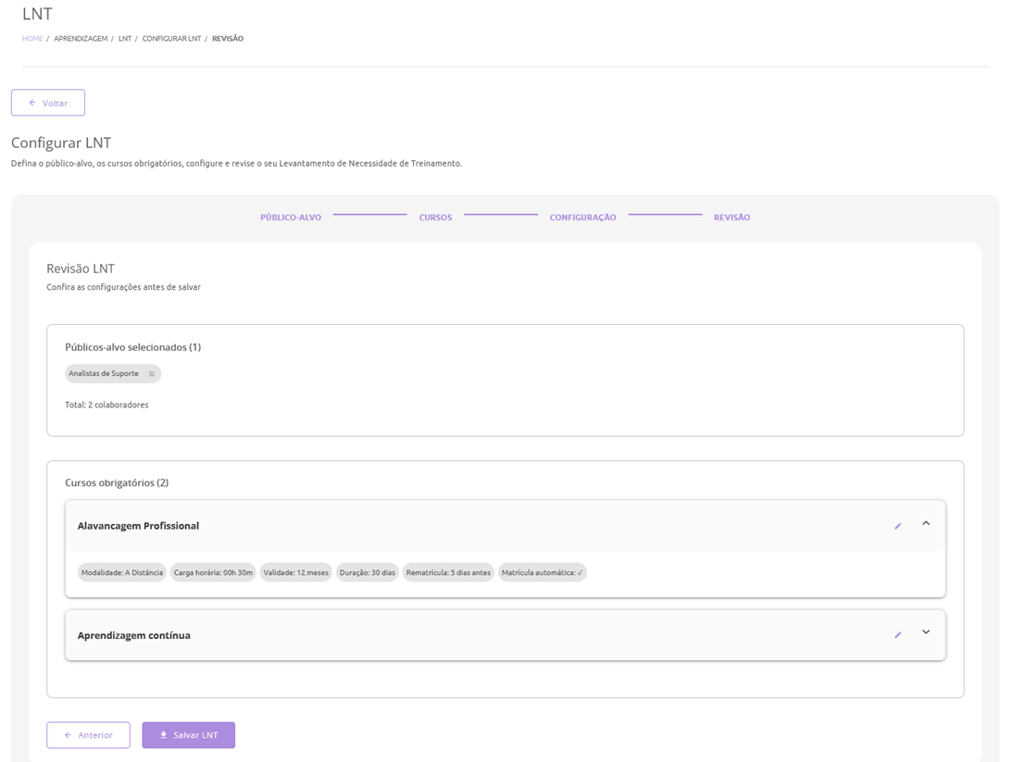The image size is (1011, 762).
Task: Click the pencil edit icon for Aprendizagem contínua
Action: (x=897, y=635)
